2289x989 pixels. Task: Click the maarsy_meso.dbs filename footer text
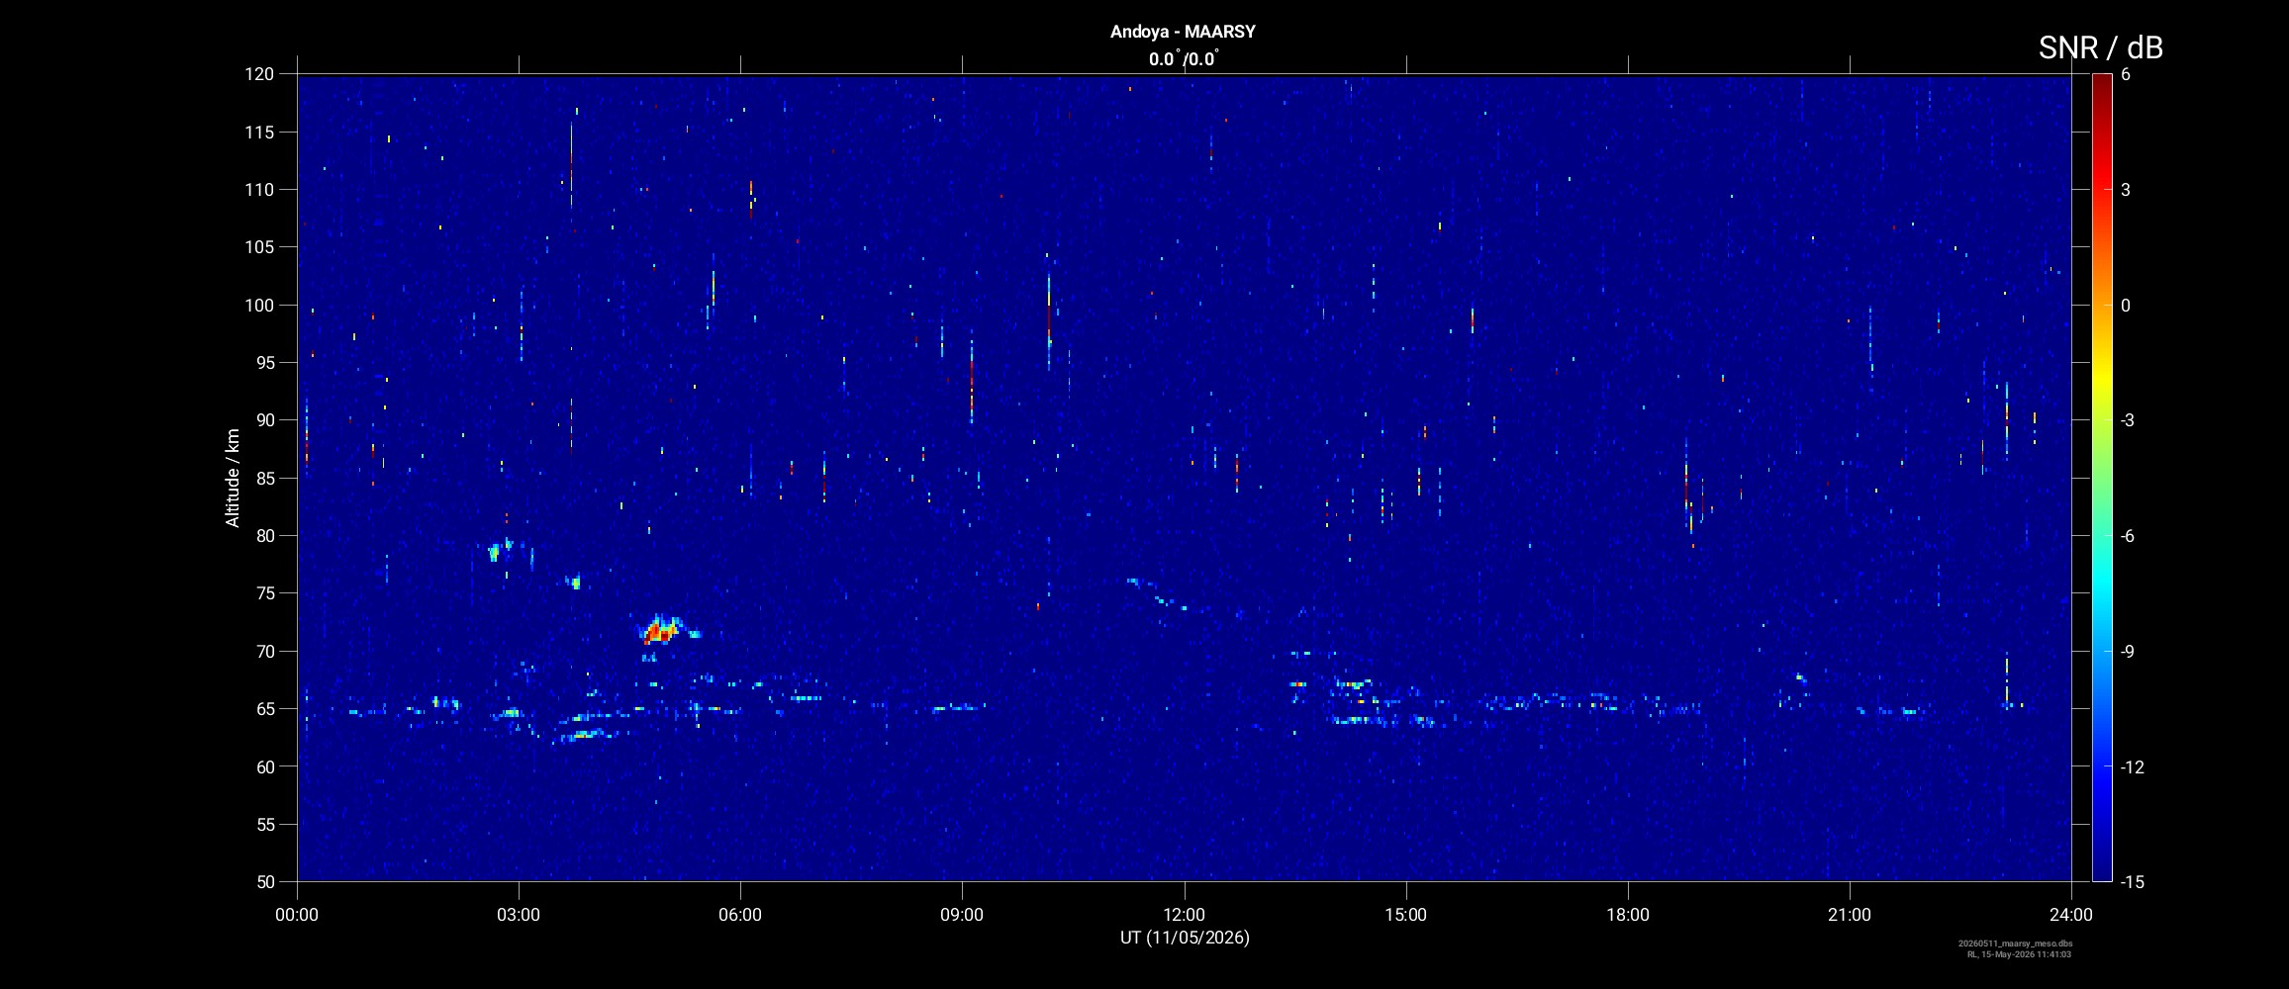[2015, 944]
